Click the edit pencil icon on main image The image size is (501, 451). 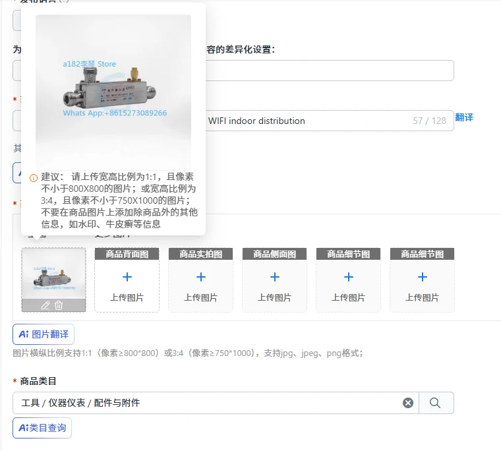coord(45,305)
